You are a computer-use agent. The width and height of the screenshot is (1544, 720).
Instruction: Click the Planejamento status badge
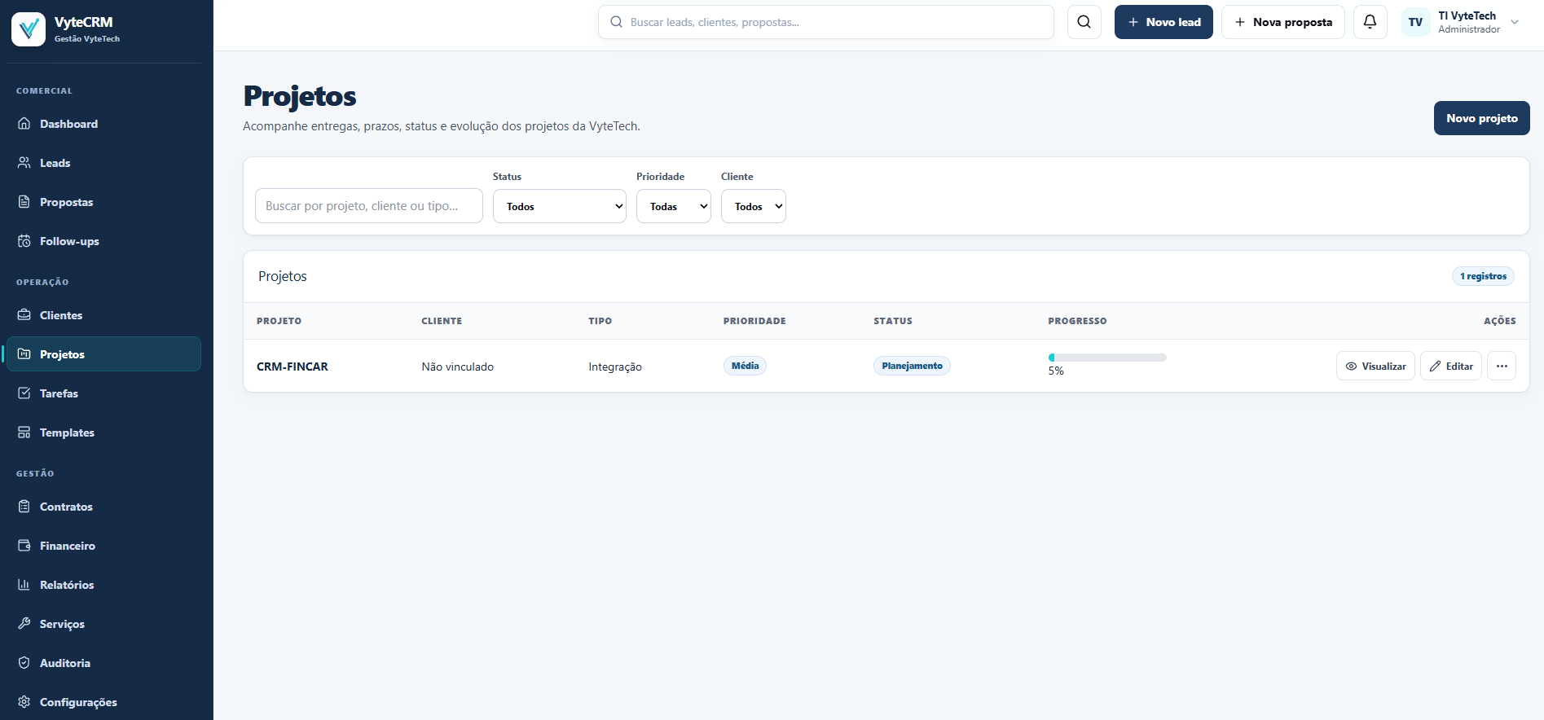[912, 366]
